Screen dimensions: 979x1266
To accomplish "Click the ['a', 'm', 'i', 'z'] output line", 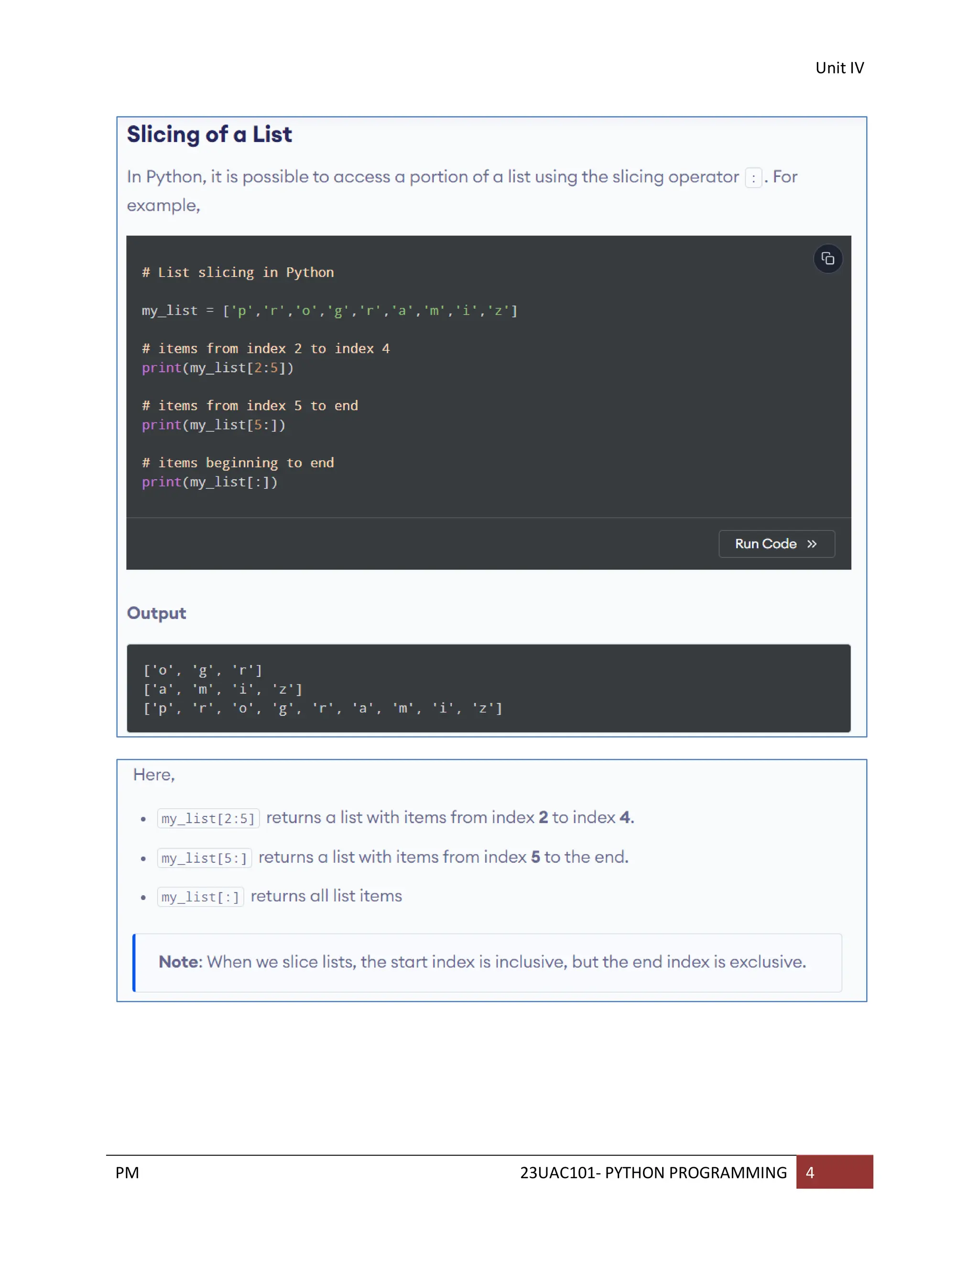I will tap(223, 689).
